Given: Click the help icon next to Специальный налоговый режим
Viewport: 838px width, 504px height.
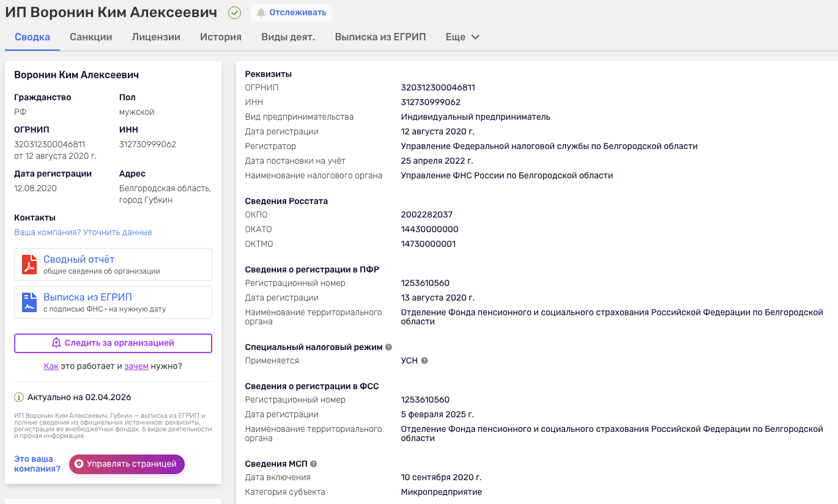Looking at the screenshot, I should coord(388,347).
